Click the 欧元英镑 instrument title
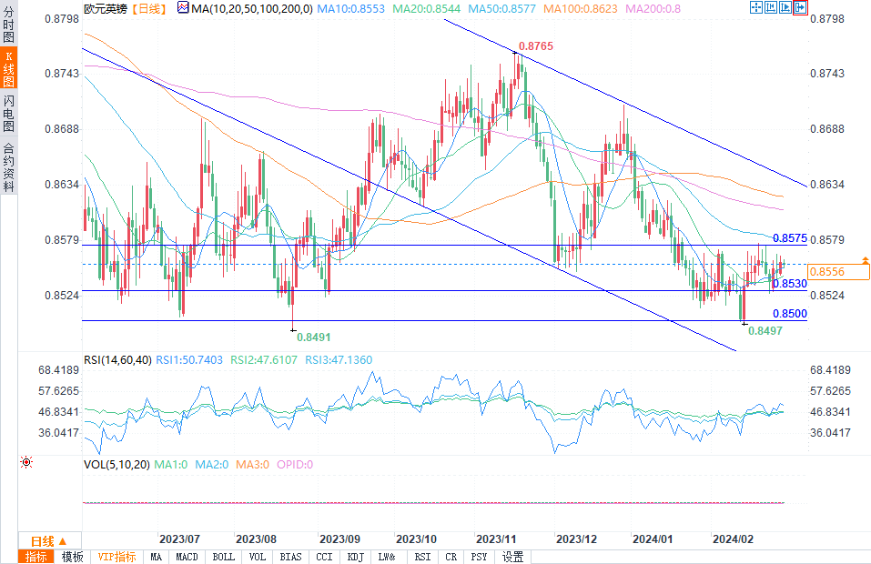The width and height of the screenshot is (871, 564). tap(106, 8)
